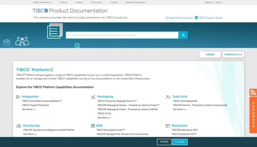Click the TIBCO logo
This screenshot has width=257, height=147.
pos(40,11)
